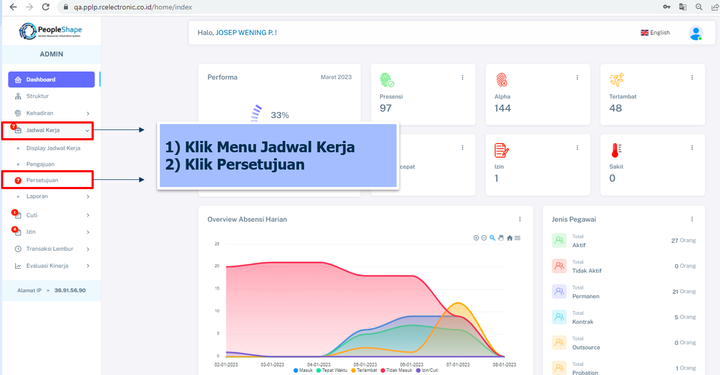Reset chart zoom with the home icon
720x375 pixels.
point(510,238)
